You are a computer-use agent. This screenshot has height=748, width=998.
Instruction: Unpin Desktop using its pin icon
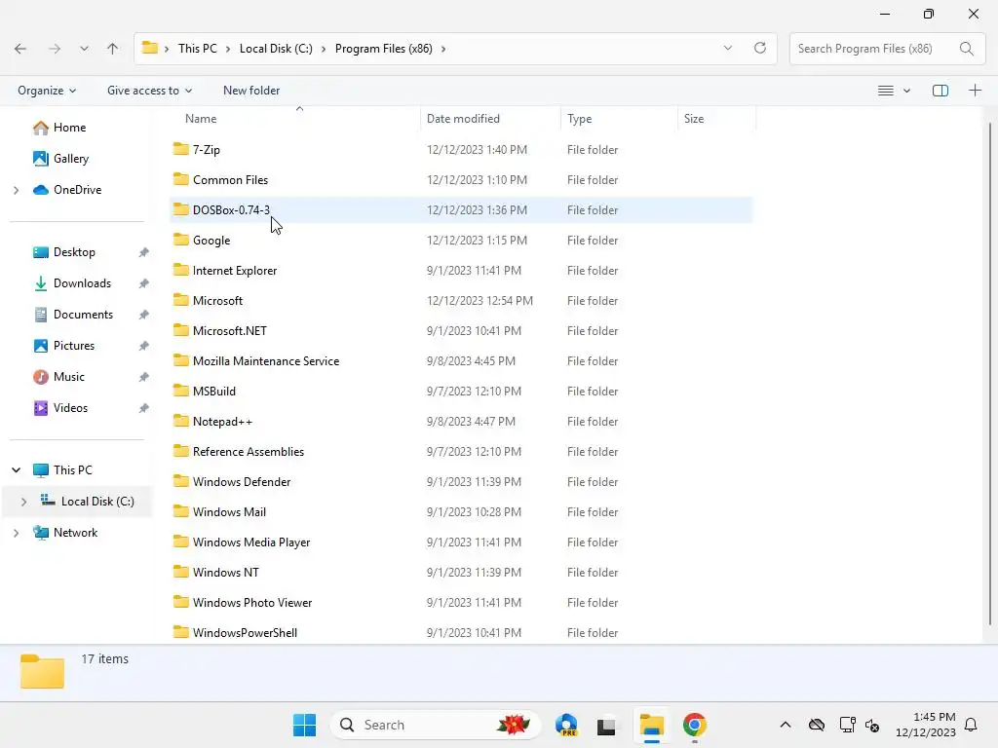(144, 252)
